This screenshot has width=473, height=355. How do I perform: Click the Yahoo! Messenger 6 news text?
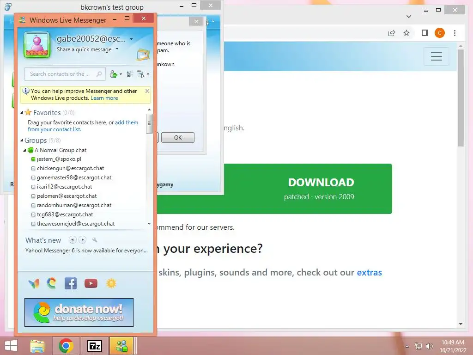coord(86,251)
